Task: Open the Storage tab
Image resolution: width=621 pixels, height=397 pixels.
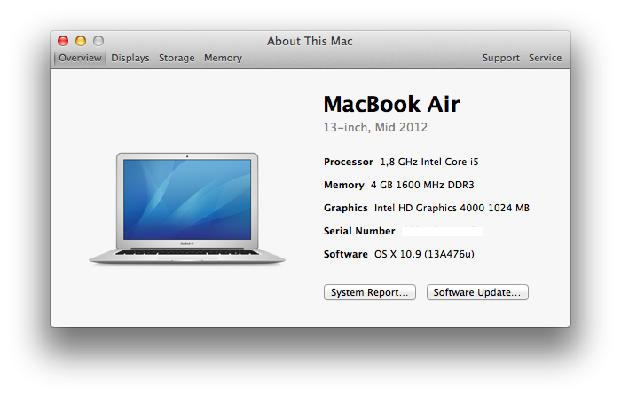Action: coord(177,58)
